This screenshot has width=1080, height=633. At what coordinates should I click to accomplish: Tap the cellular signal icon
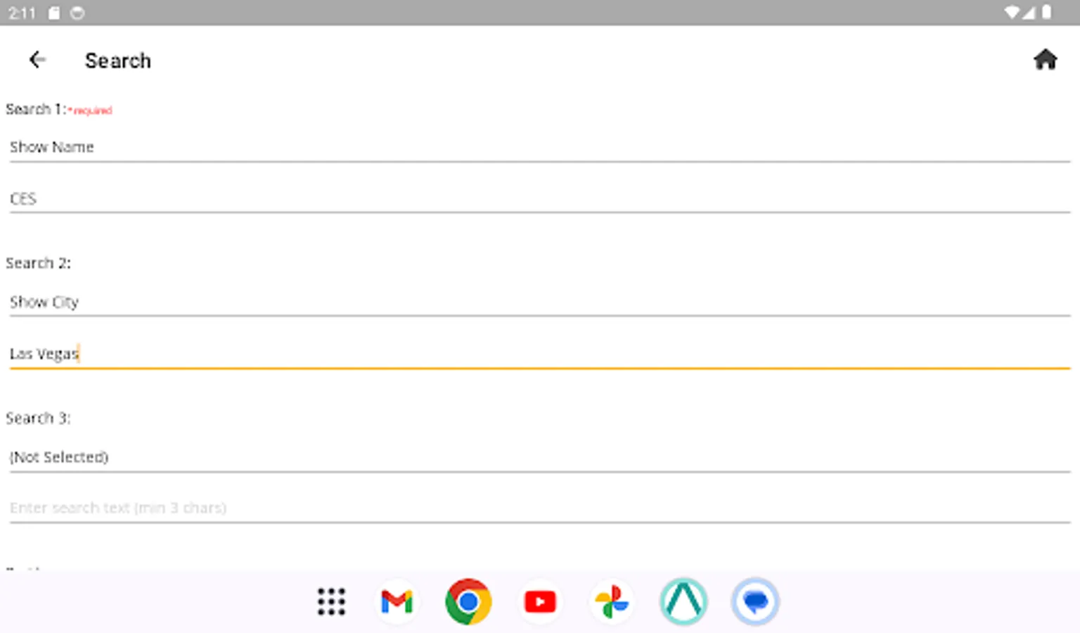click(1029, 13)
